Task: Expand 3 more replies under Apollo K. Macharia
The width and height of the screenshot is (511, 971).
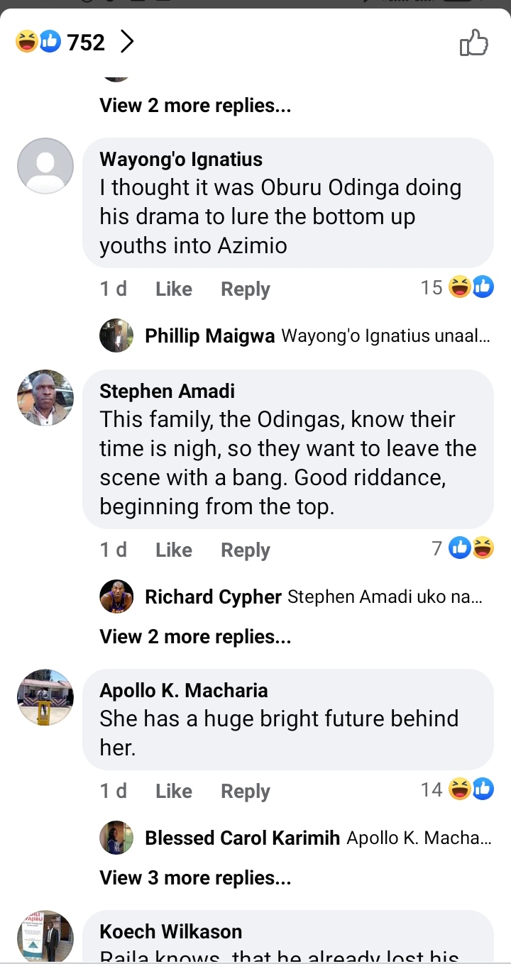Action: tap(195, 877)
